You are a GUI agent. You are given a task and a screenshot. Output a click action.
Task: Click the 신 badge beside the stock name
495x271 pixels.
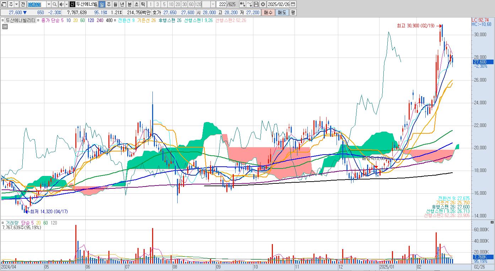[72, 4]
